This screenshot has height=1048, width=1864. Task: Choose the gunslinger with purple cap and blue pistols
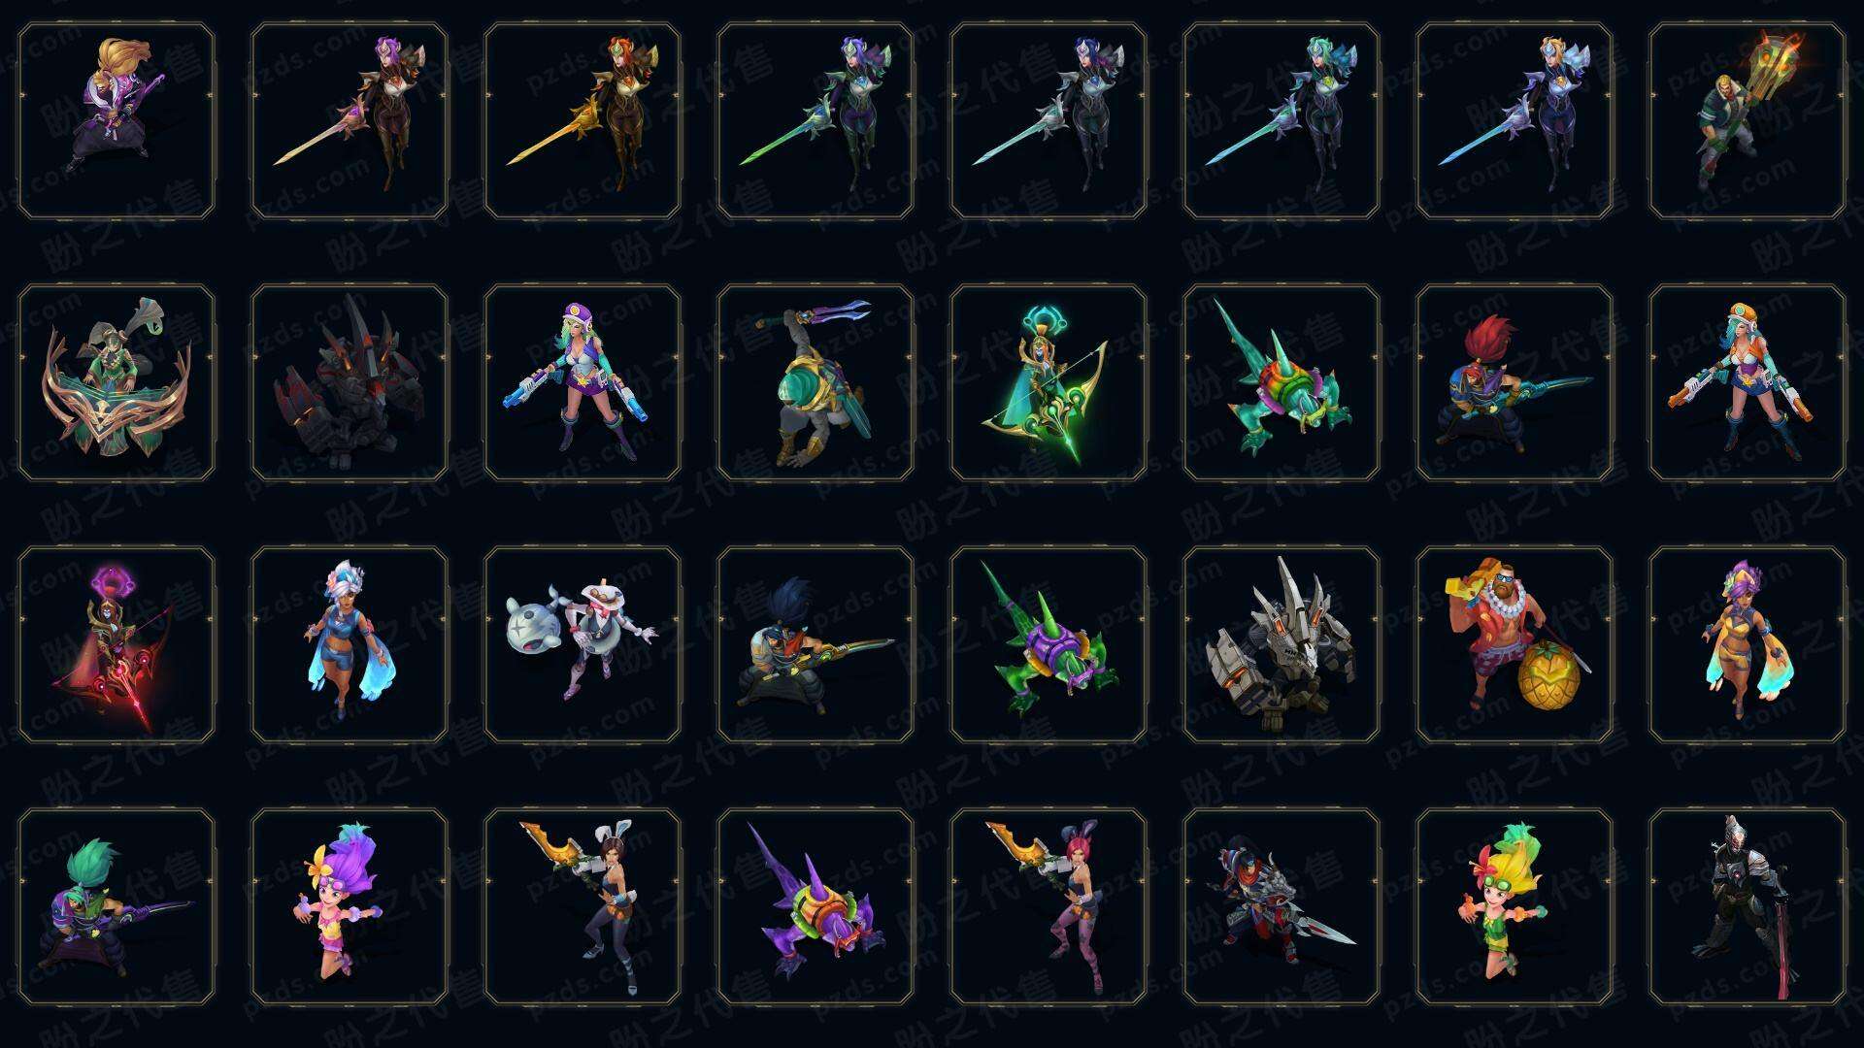(x=582, y=382)
